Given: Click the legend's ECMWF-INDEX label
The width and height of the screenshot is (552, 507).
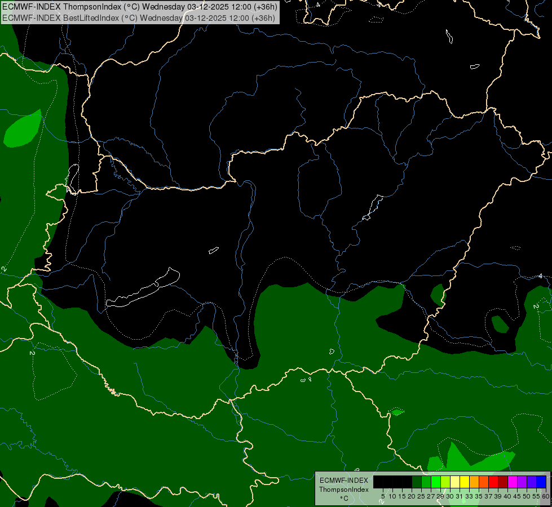Looking at the screenshot, I should pos(344,481).
